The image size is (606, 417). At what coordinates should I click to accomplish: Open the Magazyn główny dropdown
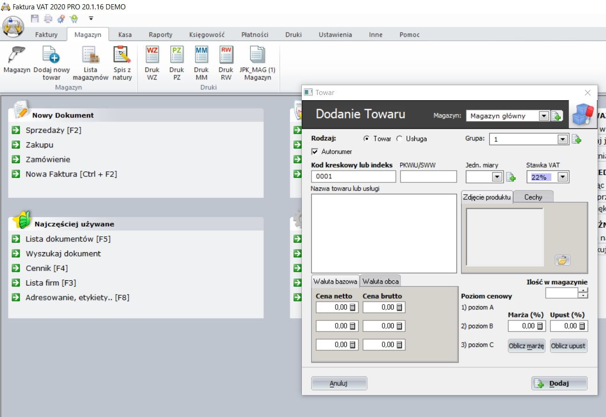tap(544, 116)
